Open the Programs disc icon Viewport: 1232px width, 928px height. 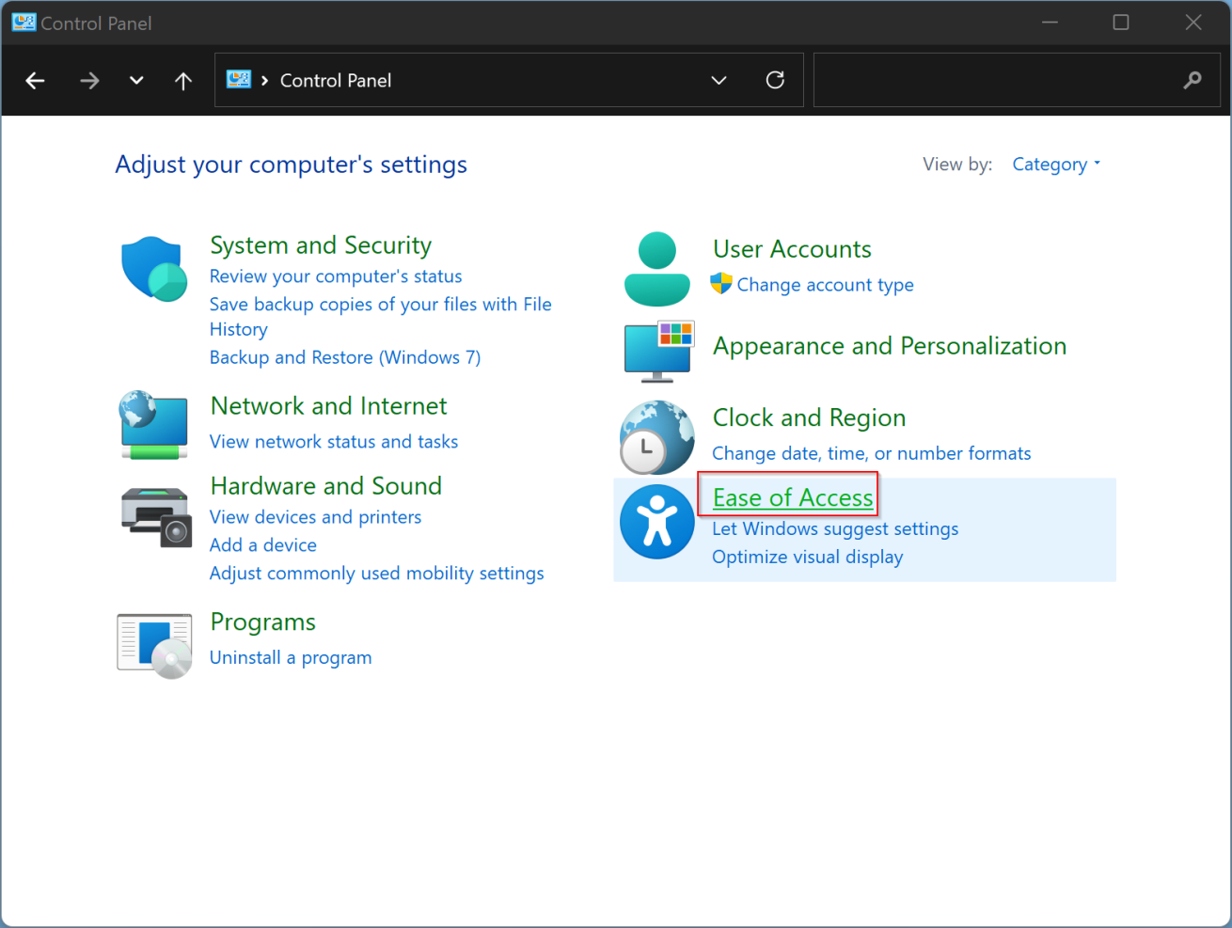[154, 645]
